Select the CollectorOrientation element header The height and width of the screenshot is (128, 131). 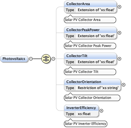click(x=92, y=82)
